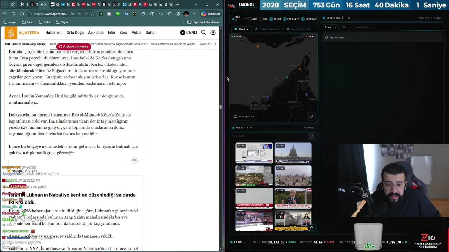This screenshot has width=449, height=252.
Task: Load the 6 More updates pill
Action: [74, 47]
